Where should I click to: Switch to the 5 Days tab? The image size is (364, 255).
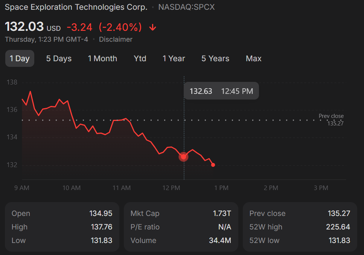click(x=59, y=58)
